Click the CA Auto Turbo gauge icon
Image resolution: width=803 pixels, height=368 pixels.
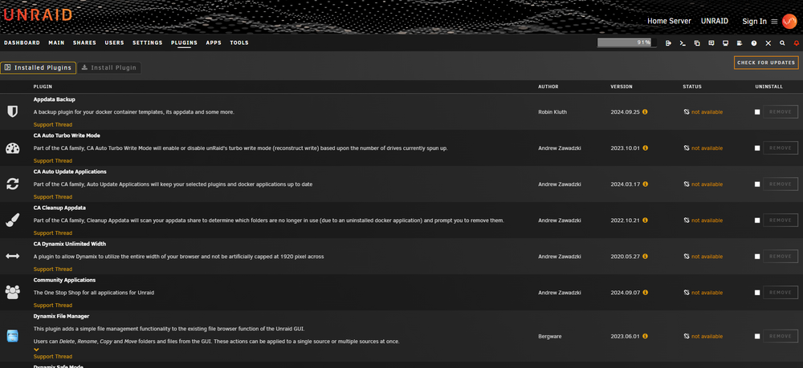click(x=12, y=148)
